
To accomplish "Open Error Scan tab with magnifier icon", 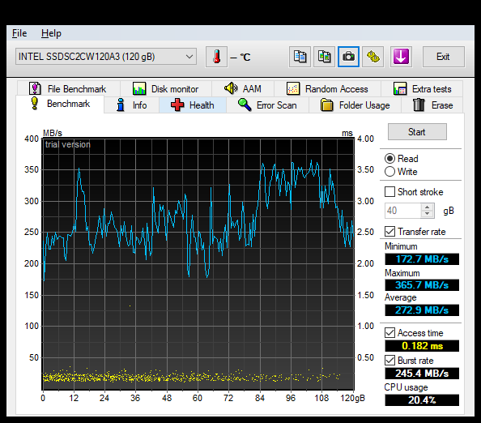I will coord(267,105).
